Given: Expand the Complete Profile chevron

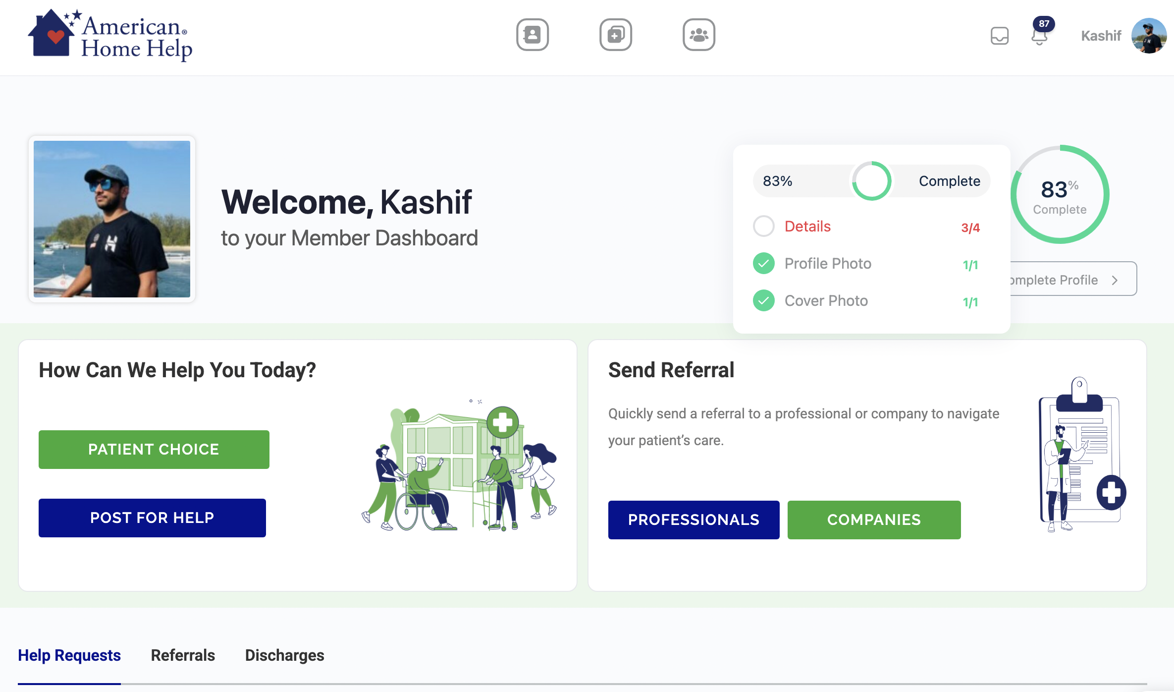Looking at the screenshot, I should tap(1115, 280).
